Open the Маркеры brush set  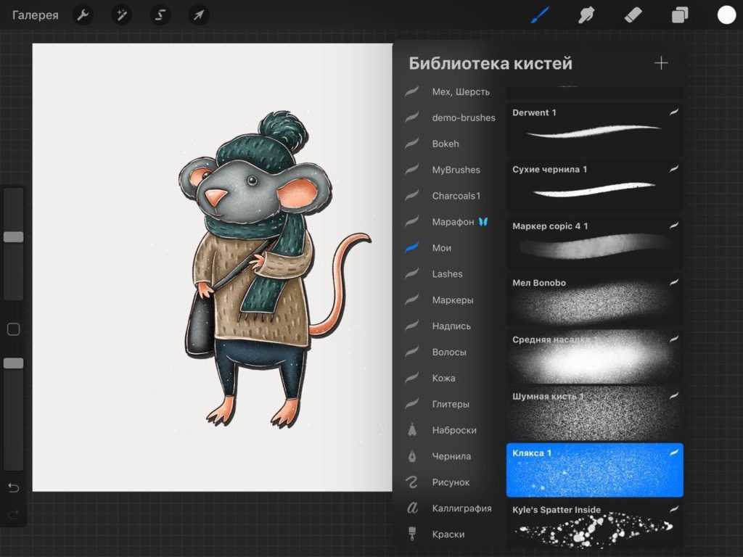(453, 300)
